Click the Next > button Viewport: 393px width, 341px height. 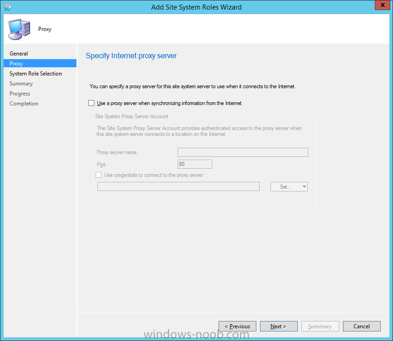tap(279, 326)
